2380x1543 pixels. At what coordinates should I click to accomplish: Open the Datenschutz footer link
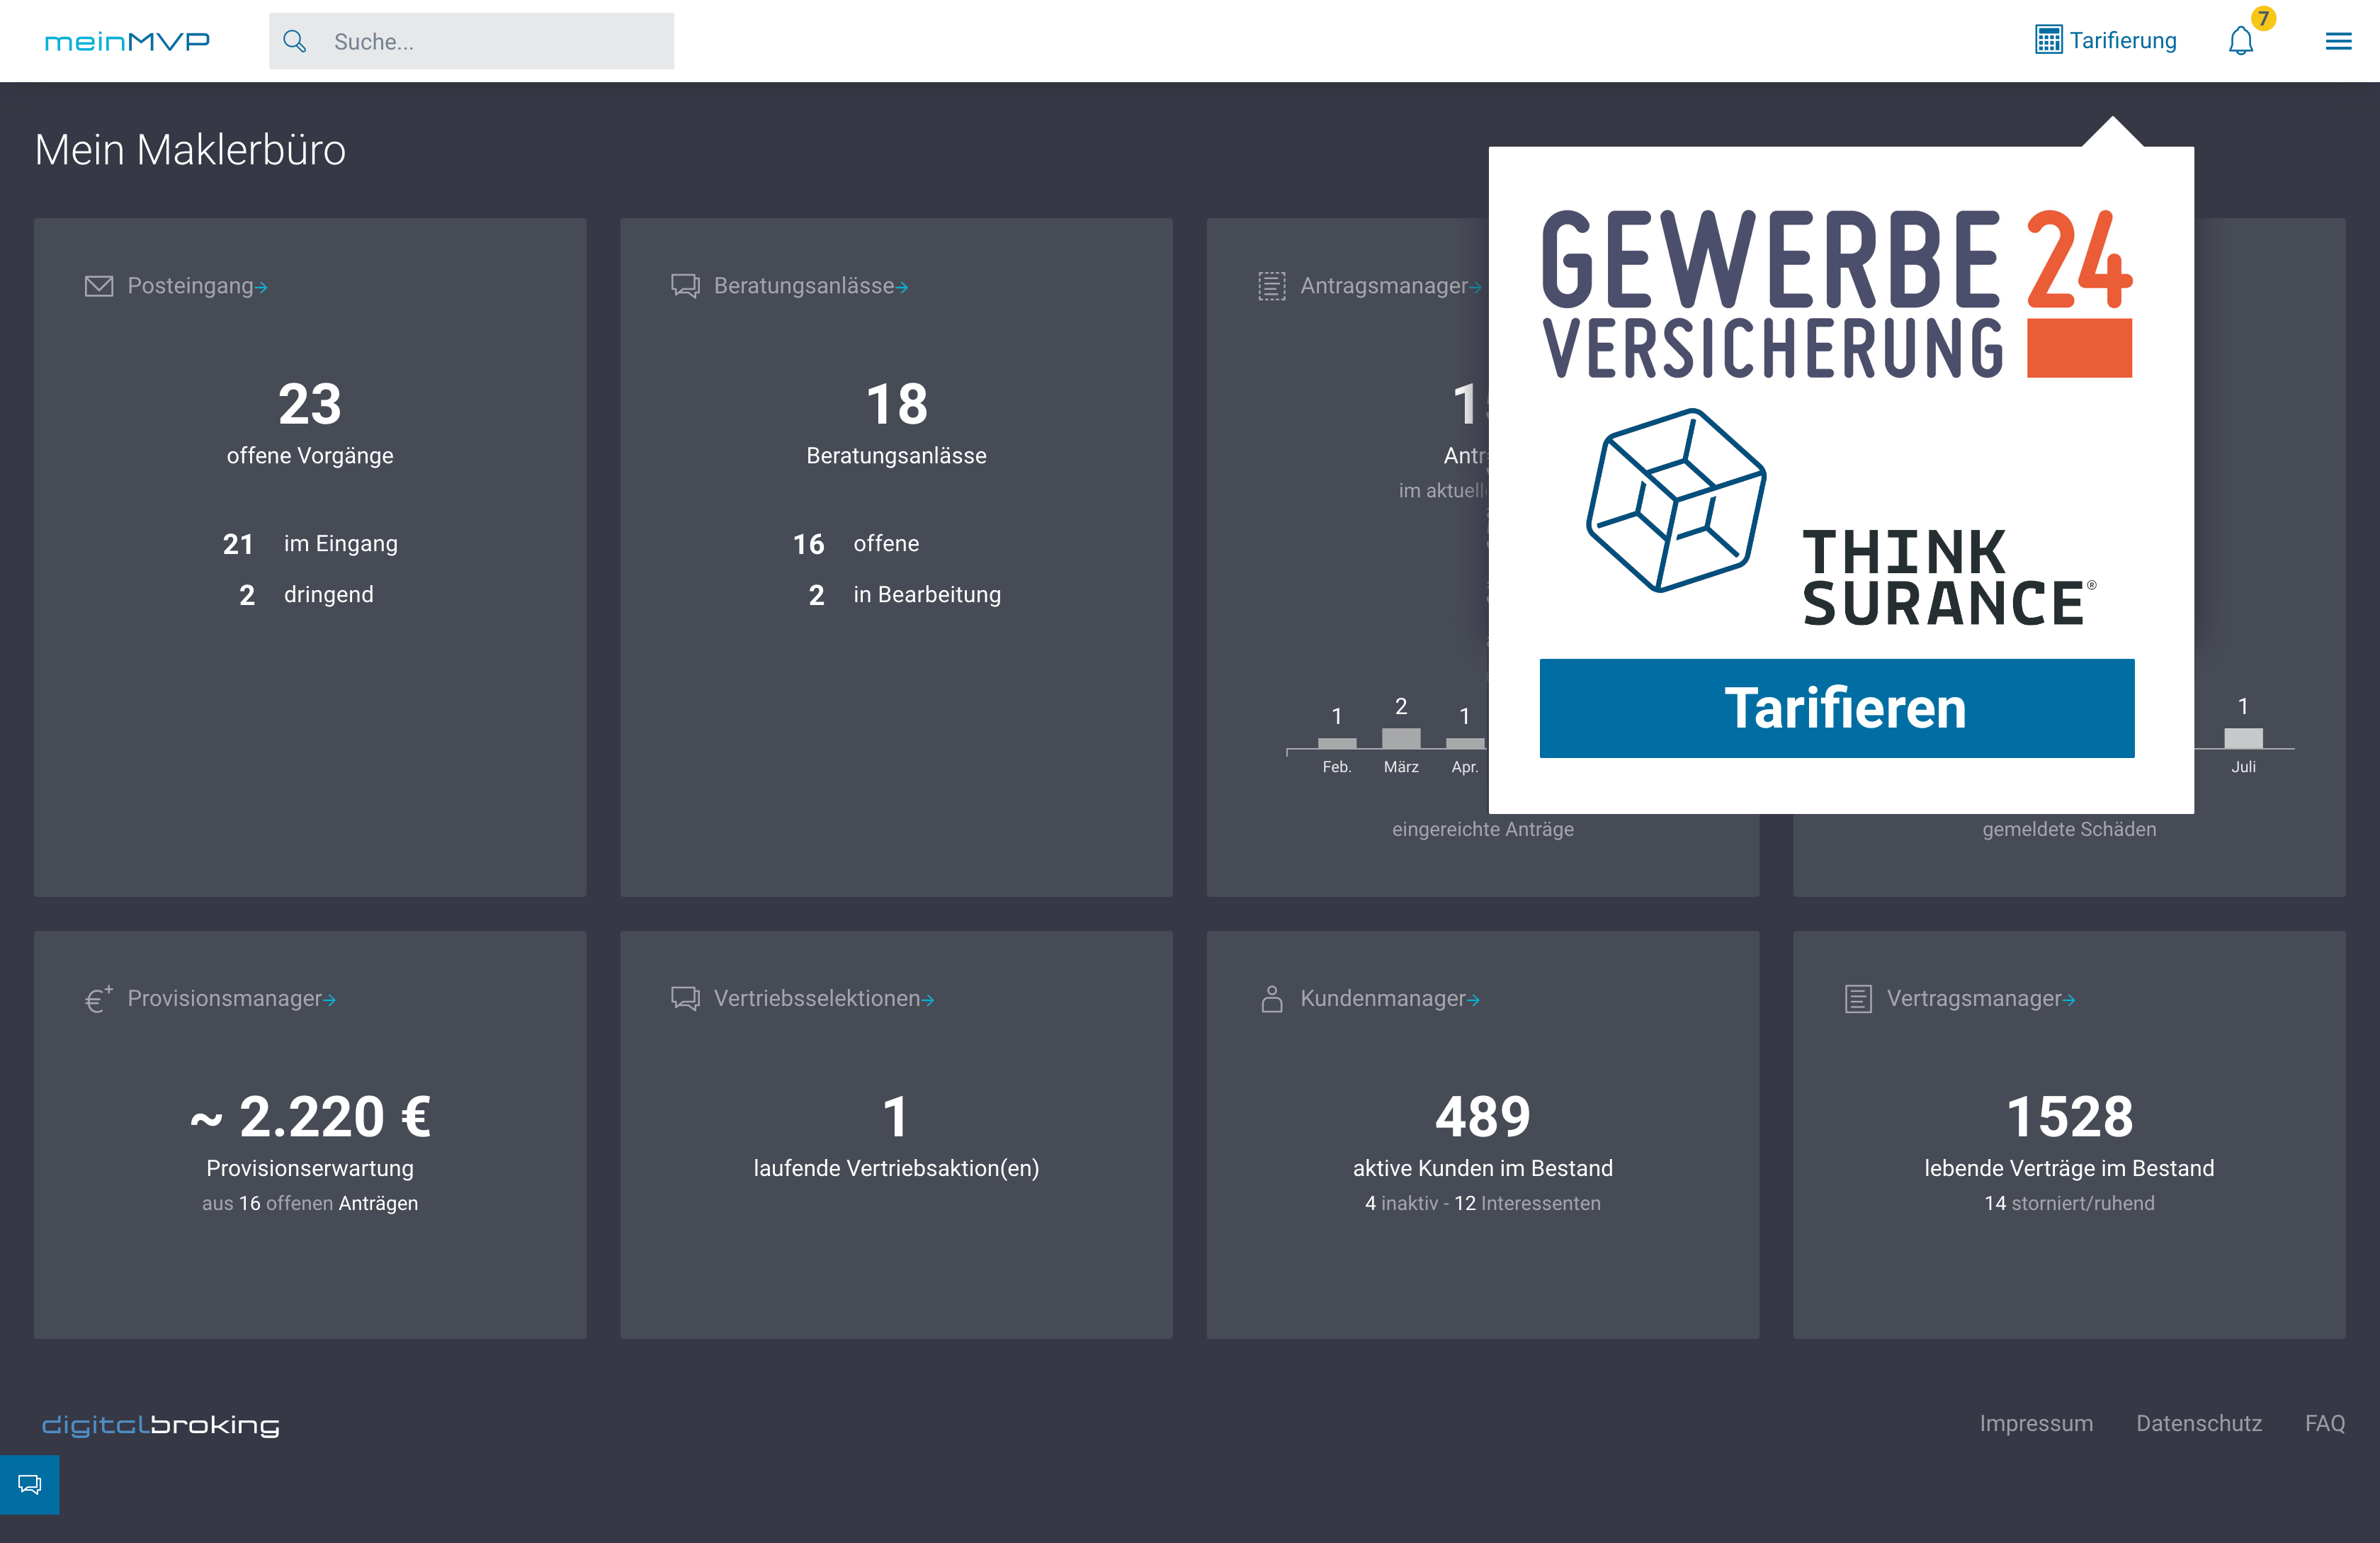[2198, 1423]
